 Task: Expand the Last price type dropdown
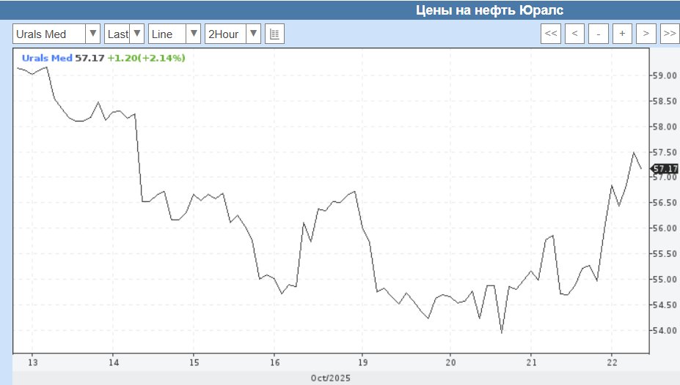[124, 34]
